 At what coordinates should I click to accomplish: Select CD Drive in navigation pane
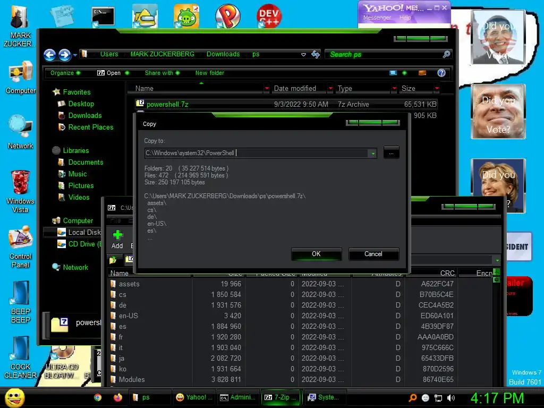pyautogui.click(x=80, y=244)
